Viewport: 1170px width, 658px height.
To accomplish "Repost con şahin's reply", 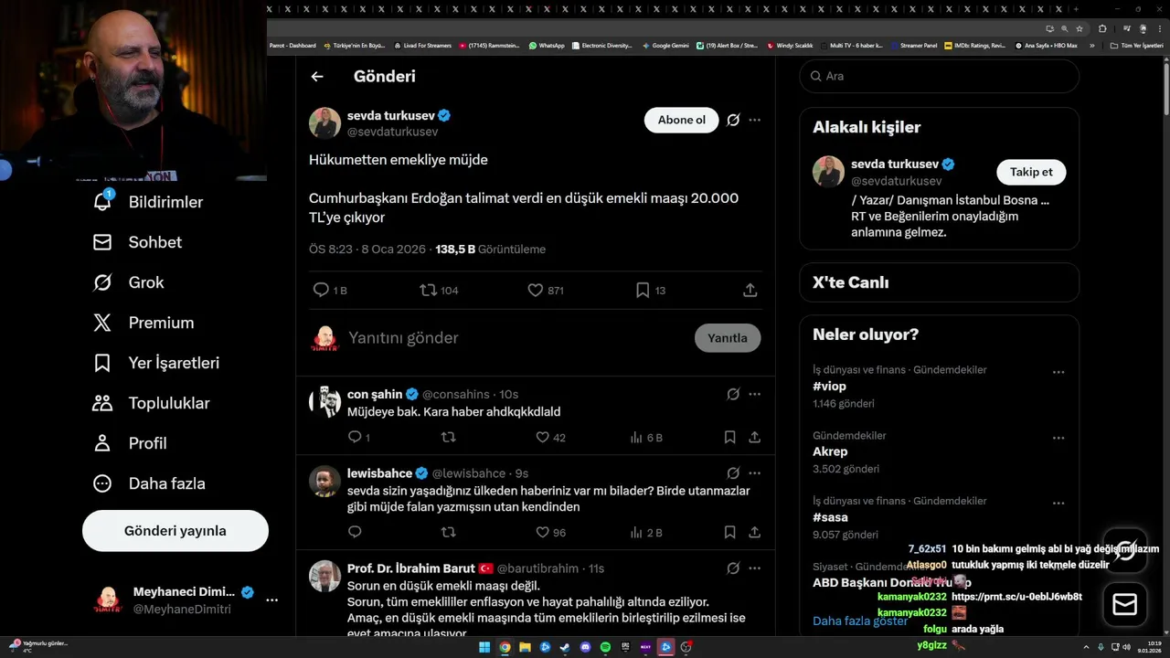I will 448,438.
